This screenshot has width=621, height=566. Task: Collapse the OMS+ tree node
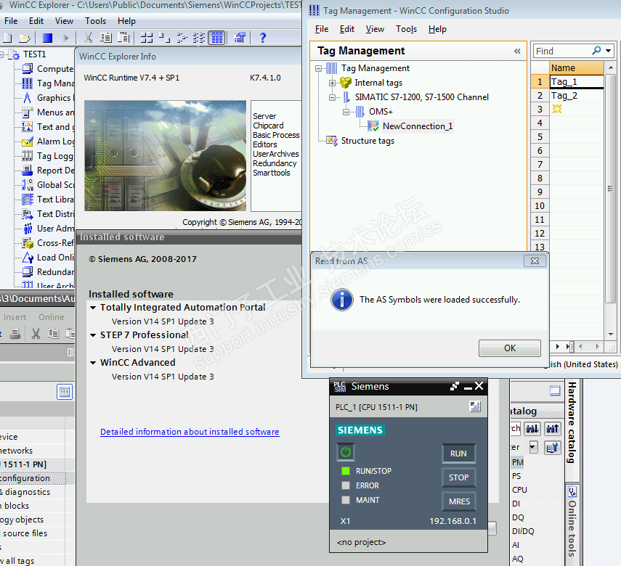click(346, 112)
